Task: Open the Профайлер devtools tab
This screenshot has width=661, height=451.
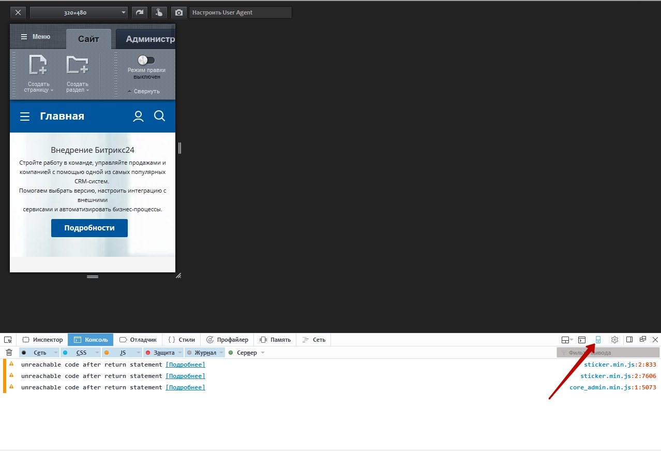Action: 227,340
